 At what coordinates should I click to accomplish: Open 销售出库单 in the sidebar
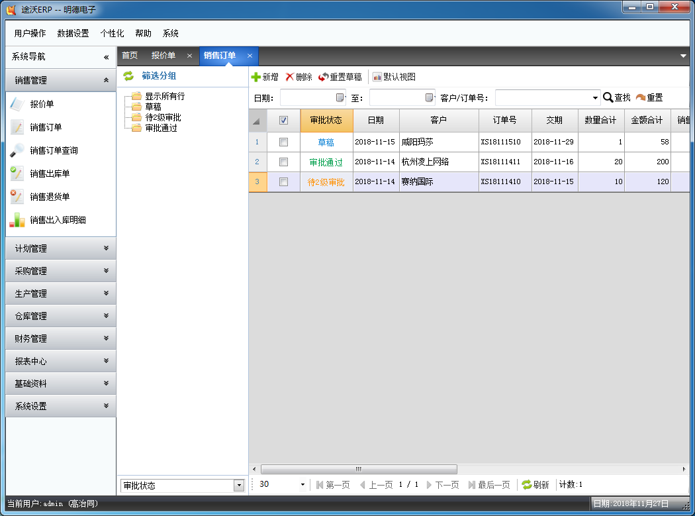(x=49, y=174)
